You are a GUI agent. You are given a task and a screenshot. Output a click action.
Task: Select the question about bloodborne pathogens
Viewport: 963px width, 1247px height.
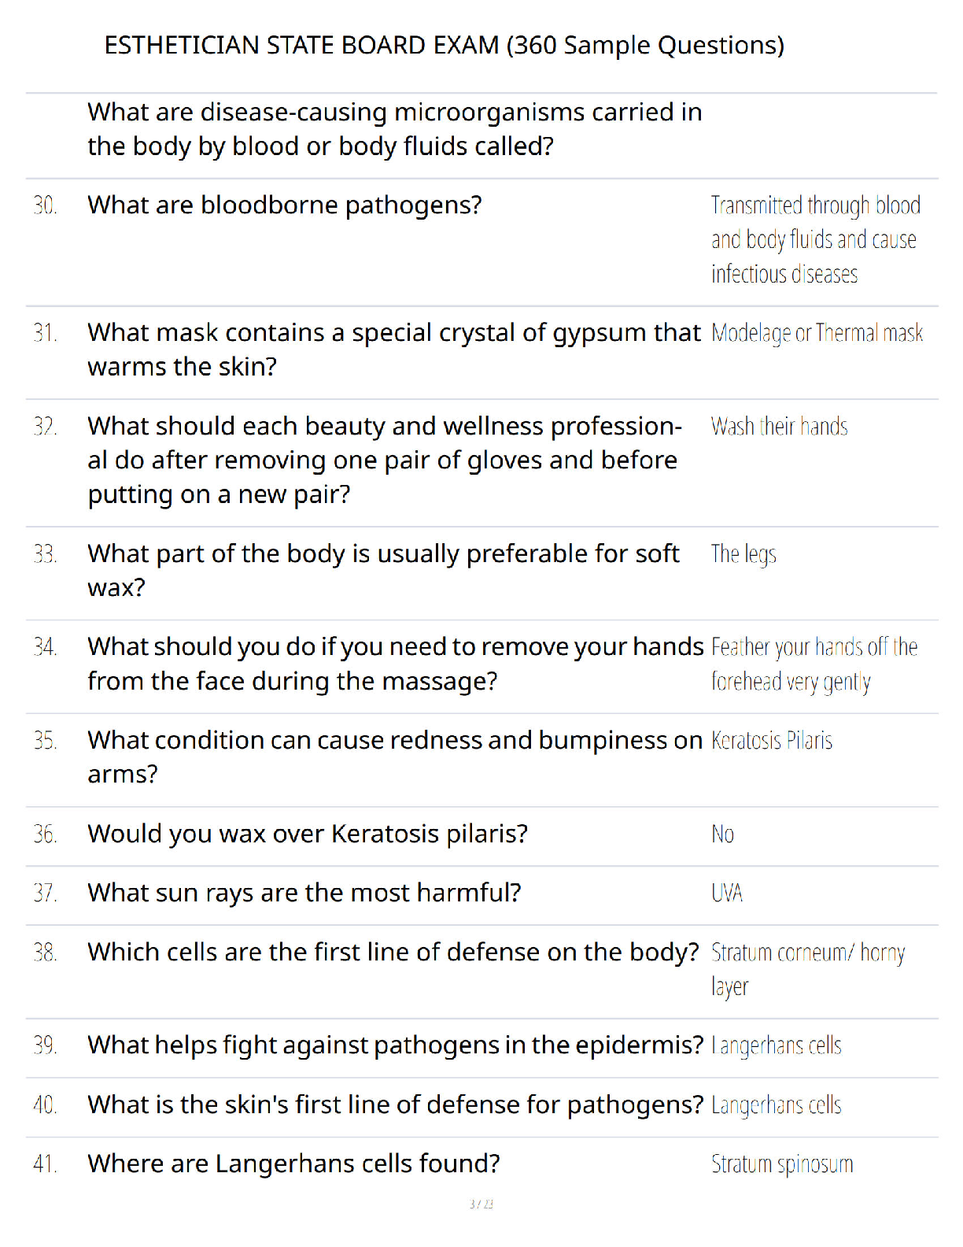(x=285, y=205)
